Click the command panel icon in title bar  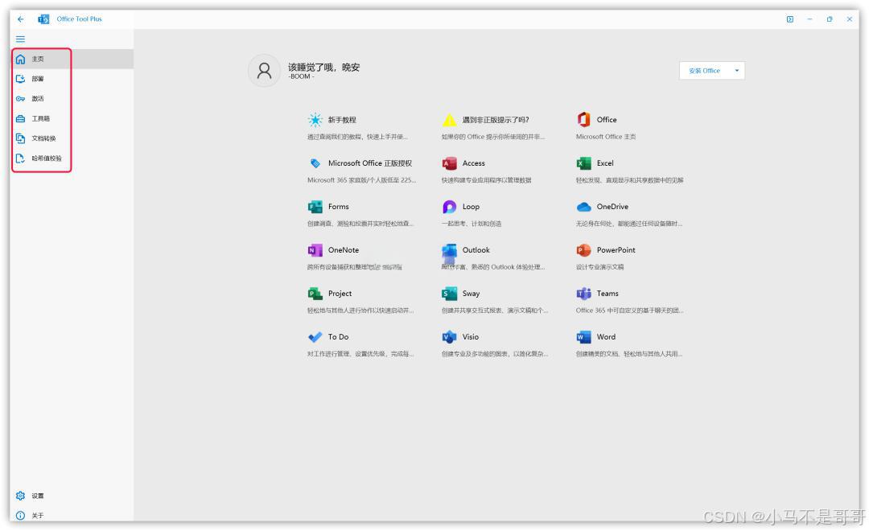tap(790, 19)
